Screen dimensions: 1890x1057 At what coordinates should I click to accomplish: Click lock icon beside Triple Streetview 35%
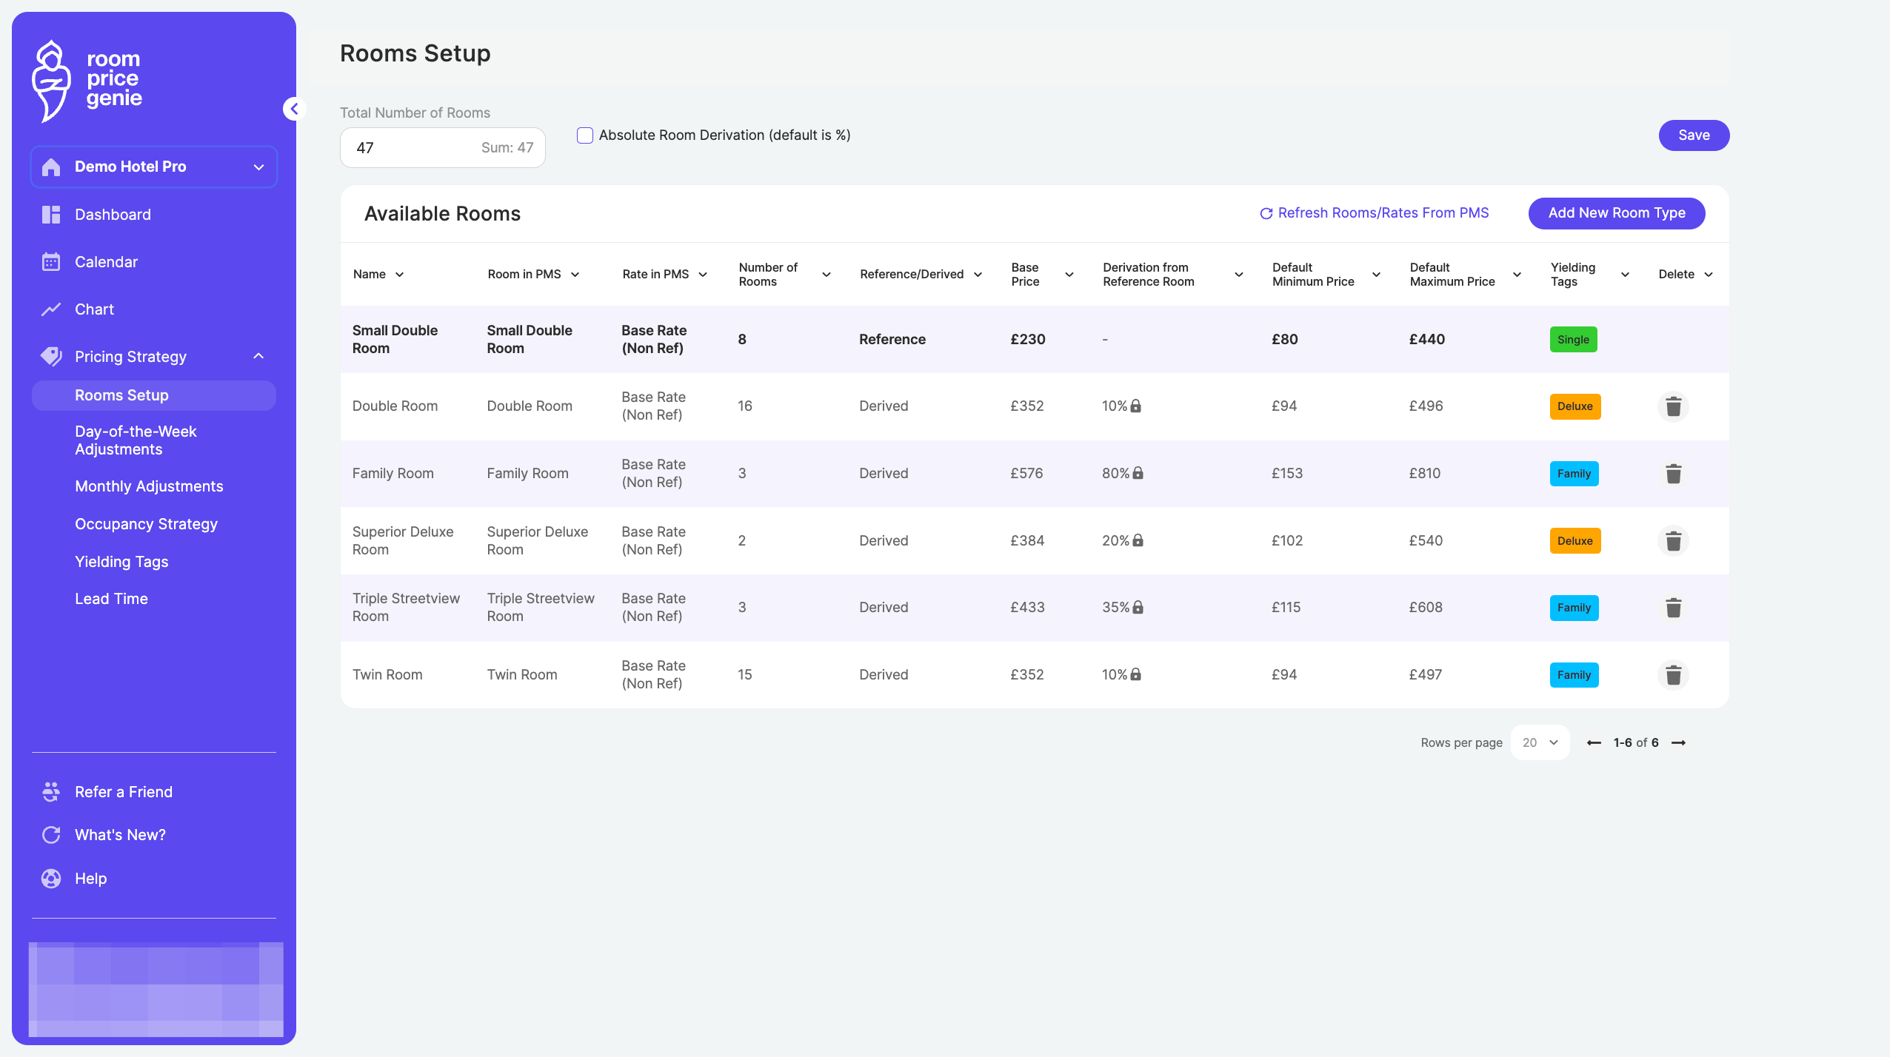[1138, 607]
